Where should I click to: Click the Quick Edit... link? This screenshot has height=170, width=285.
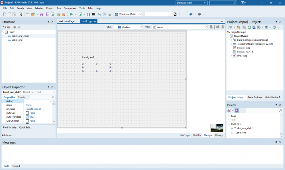(x=25, y=128)
